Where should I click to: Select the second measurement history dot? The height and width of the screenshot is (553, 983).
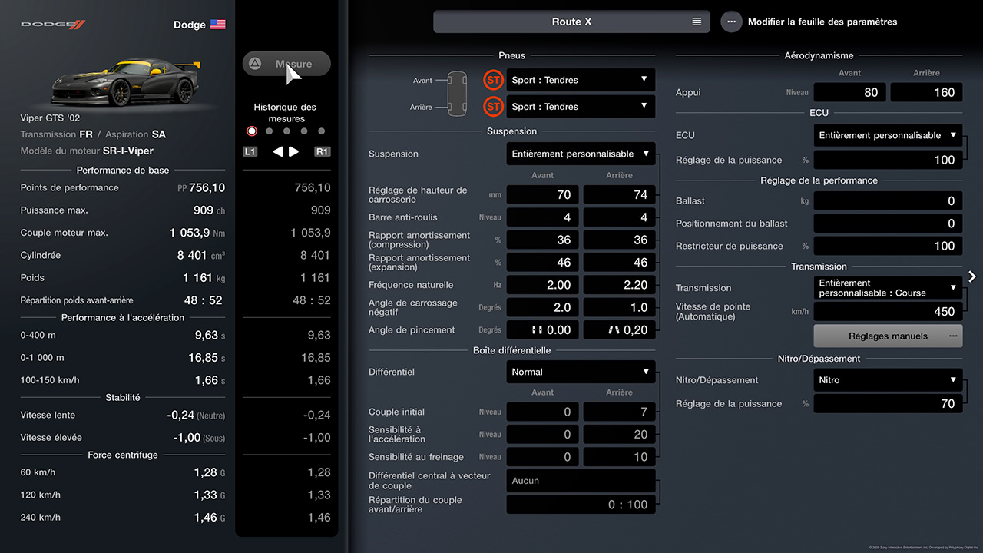point(269,131)
